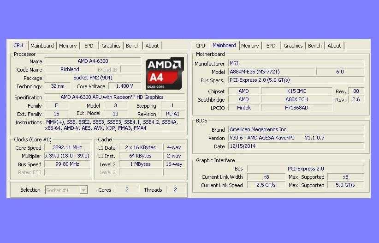This screenshot has height=243, width=379.
Task: Click Multiplier value x 39.0 (18.0 - 39.0)
Action: (x=67, y=156)
